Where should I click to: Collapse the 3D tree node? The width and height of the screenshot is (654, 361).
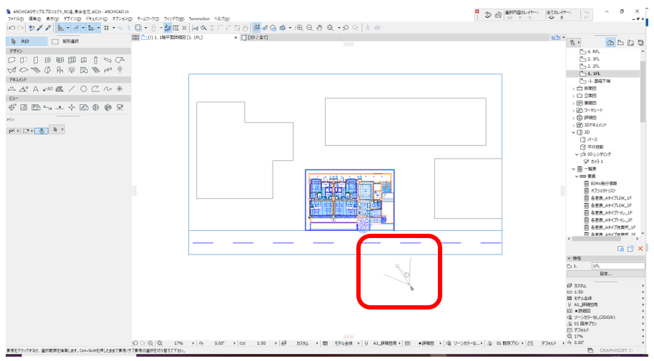[573, 132]
